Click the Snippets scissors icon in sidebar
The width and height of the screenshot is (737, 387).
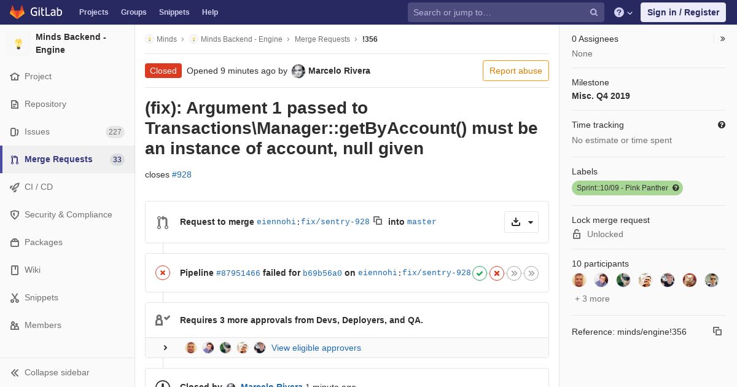click(15, 298)
